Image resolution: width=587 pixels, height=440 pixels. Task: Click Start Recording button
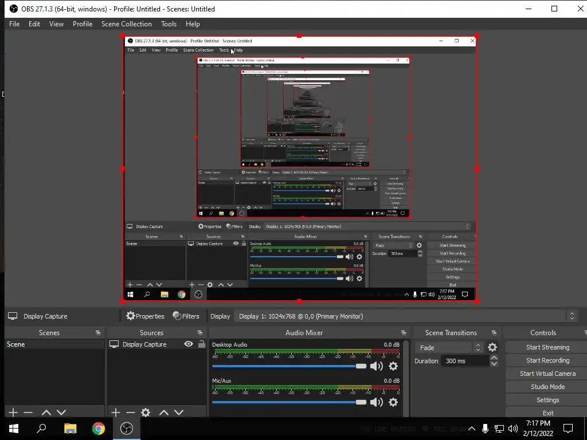547,360
